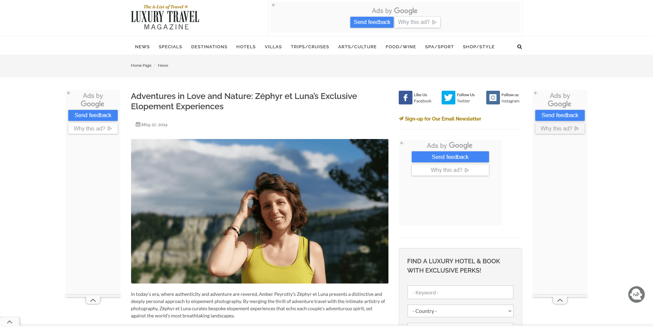Select the Food/Wine menu item
This screenshot has width=653, height=327.
tap(400, 47)
